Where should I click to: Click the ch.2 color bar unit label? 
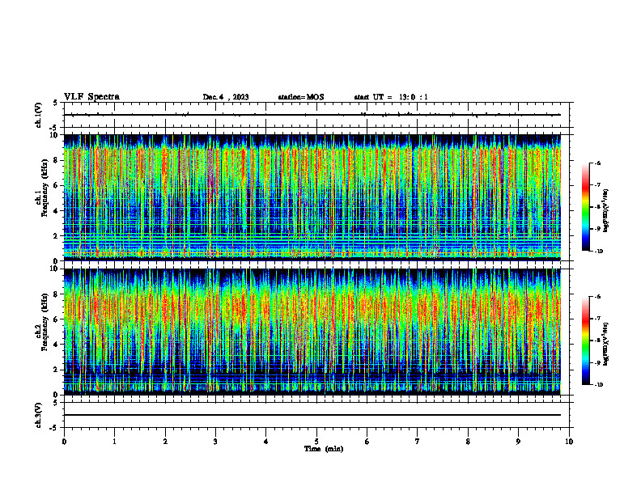coord(606,345)
